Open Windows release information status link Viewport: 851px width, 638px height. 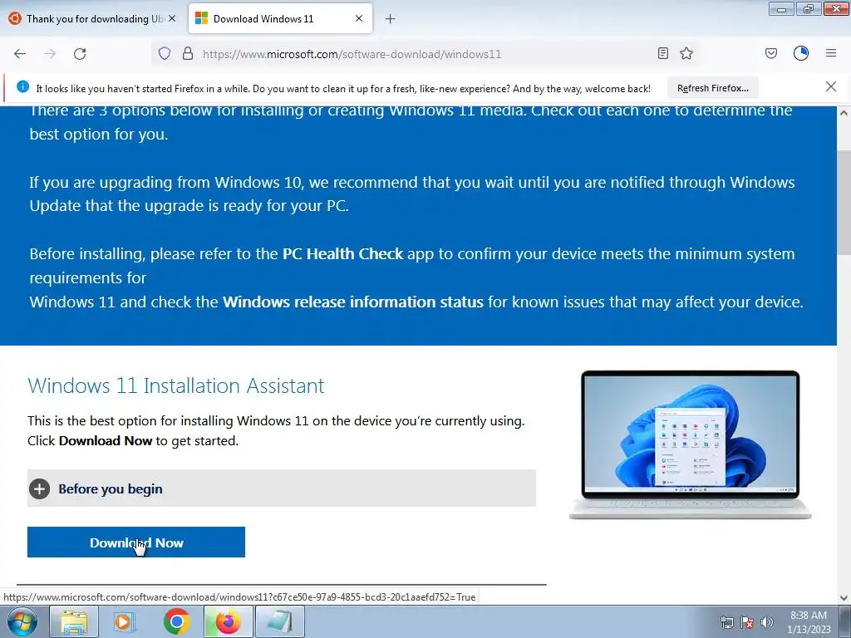click(x=352, y=302)
